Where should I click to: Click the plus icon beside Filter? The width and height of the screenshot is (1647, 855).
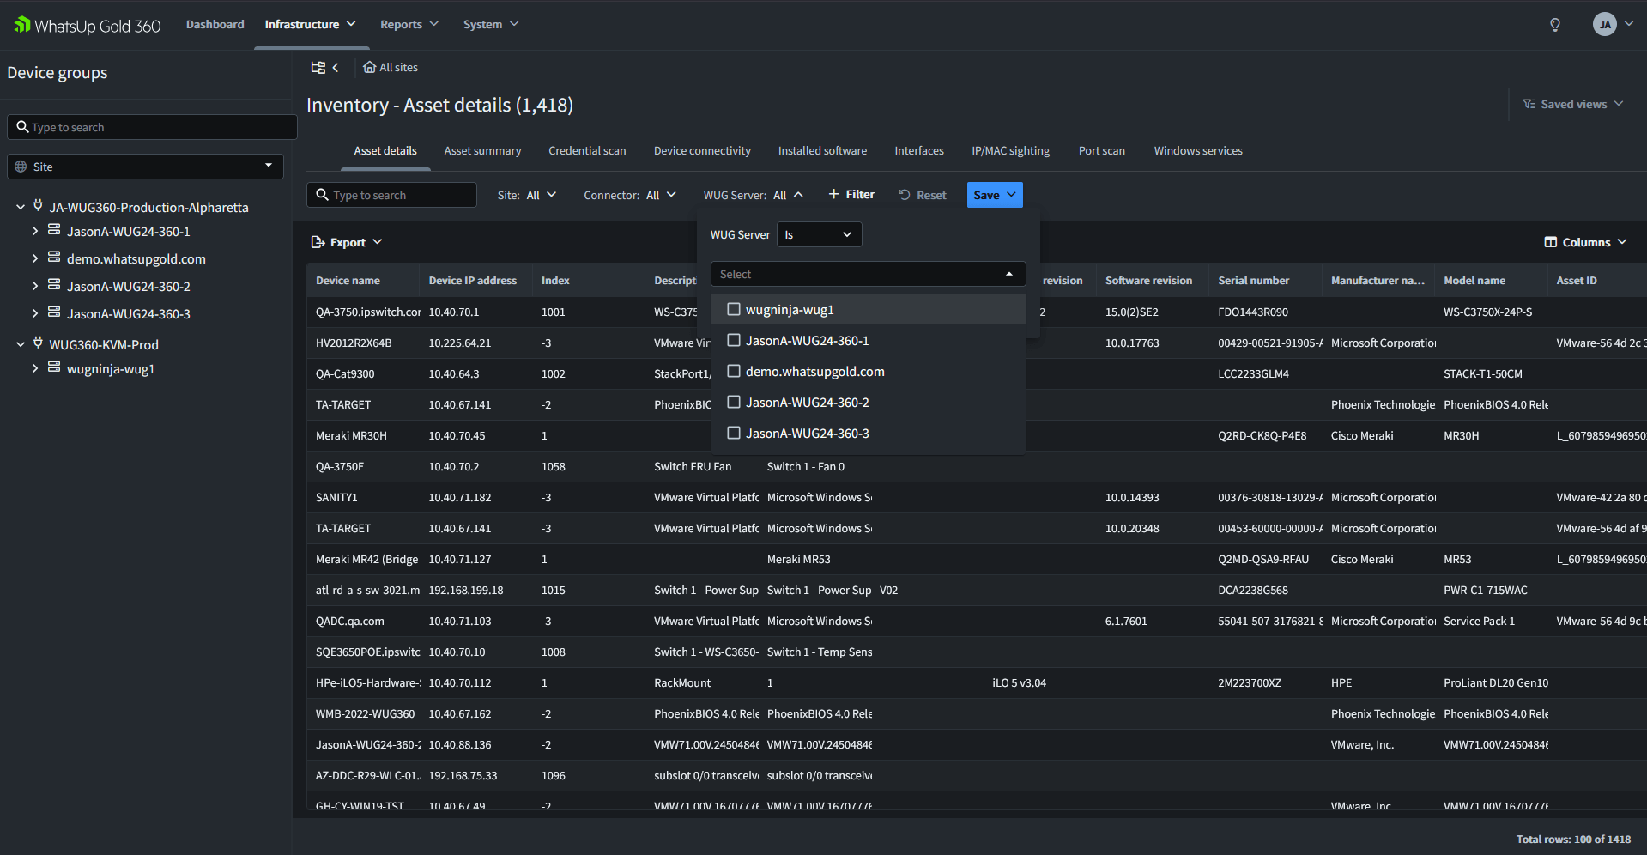[x=833, y=194]
